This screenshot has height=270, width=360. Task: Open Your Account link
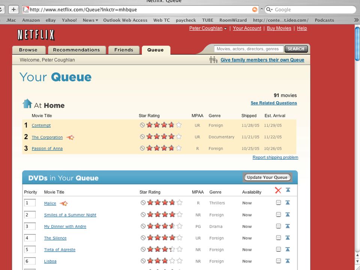(247, 28)
